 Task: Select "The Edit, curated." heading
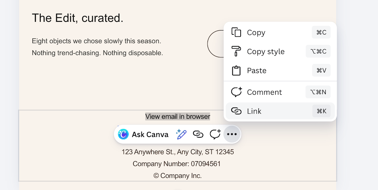coord(77,18)
